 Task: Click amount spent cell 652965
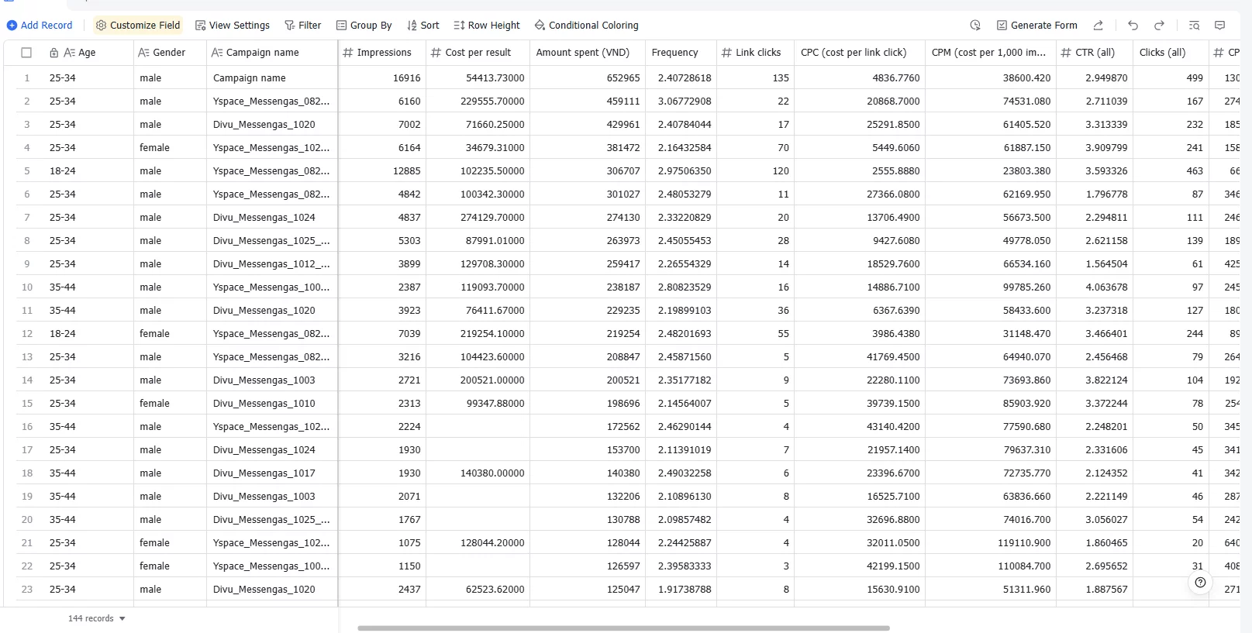click(x=588, y=77)
